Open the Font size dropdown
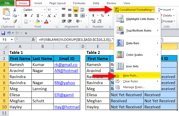The image size is (179, 116). pos(56,10)
